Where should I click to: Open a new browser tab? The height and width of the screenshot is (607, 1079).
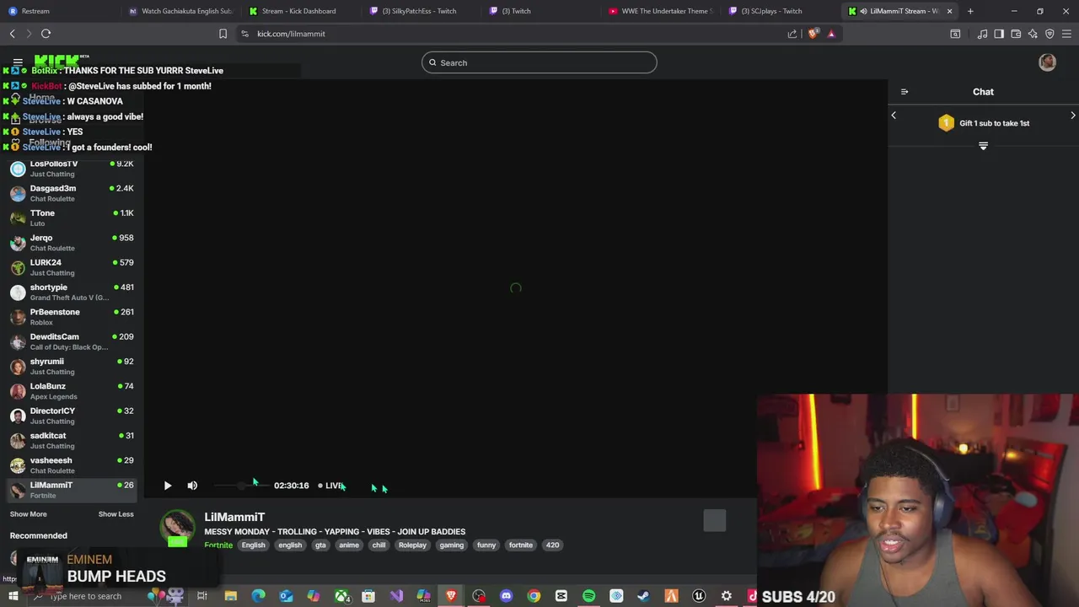coord(970,11)
